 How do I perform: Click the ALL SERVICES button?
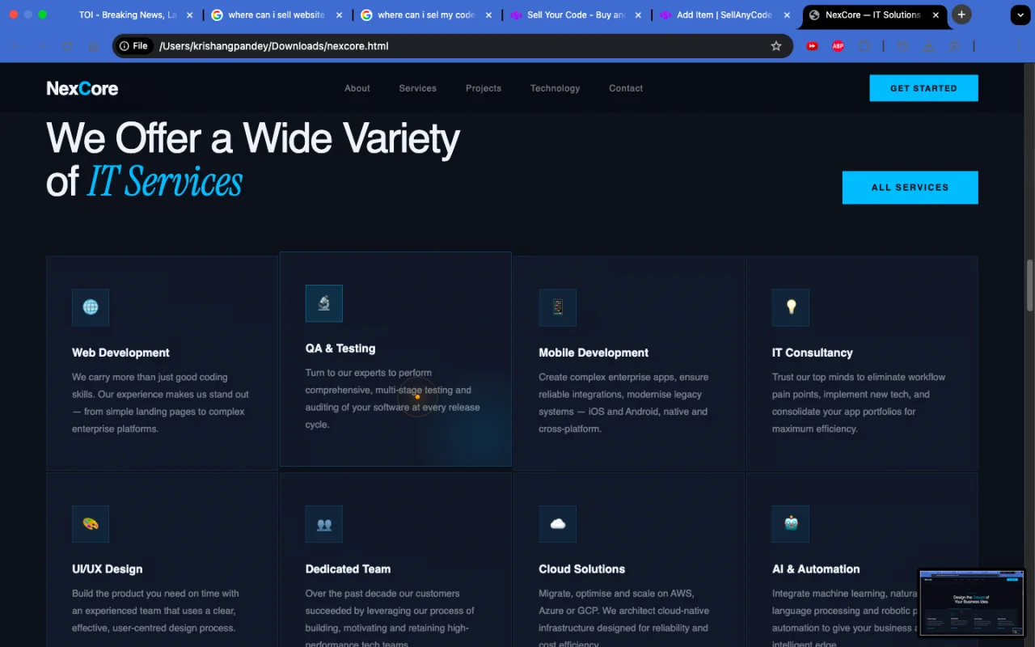click(910, 187)
